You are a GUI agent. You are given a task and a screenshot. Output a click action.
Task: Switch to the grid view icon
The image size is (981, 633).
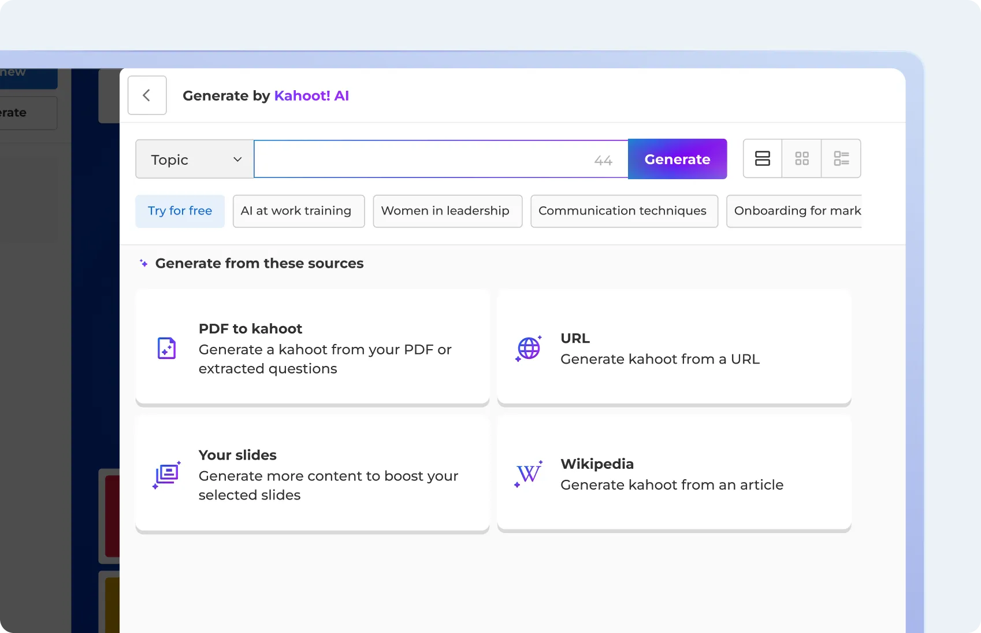(802, 158)
